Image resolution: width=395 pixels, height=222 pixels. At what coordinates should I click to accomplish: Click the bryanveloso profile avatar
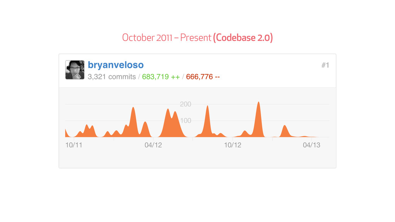coord(75,70)
